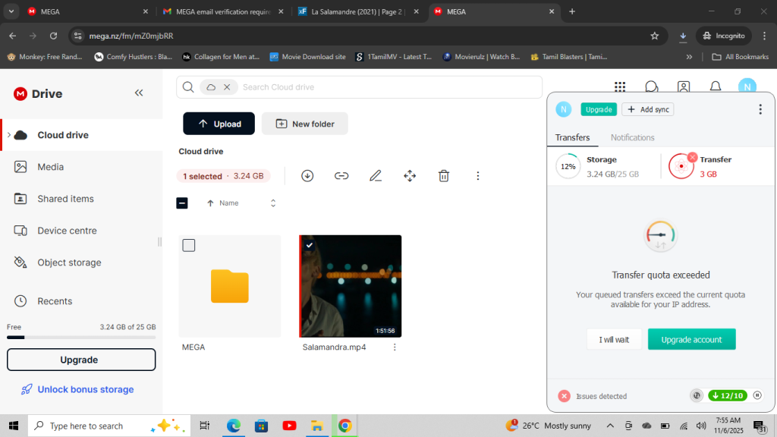Click the trash bin delete icon
Image resolution: width=777 pixels, height=437 pixels.
pos(444,176)
